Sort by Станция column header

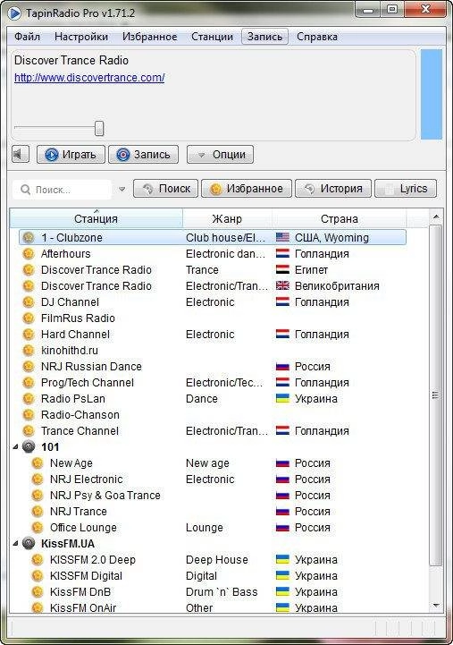coord(96,218)
